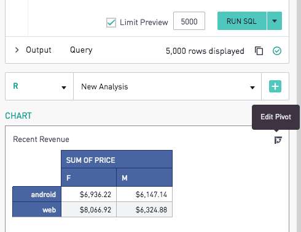Open the R language dropdown
This screenshot has width=301, height=232.
pos(39,86)
